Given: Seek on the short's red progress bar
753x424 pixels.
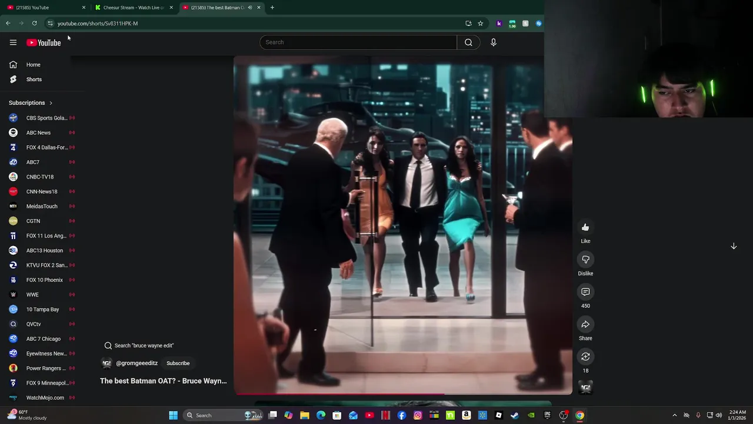Looking at the screenshot, I should pyautogui.click(x=403, y=394).
